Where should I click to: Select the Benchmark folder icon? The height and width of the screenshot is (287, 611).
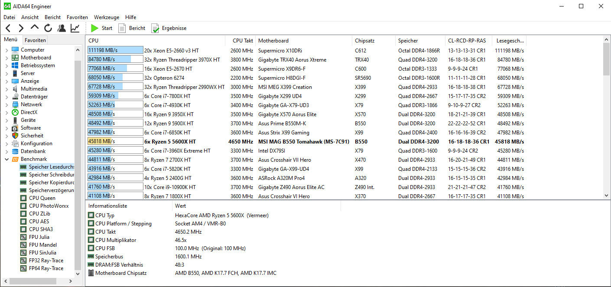[x=15, y=159]
